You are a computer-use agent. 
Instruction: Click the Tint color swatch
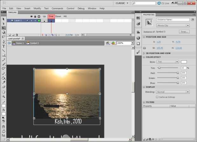[x=184, y=62]
